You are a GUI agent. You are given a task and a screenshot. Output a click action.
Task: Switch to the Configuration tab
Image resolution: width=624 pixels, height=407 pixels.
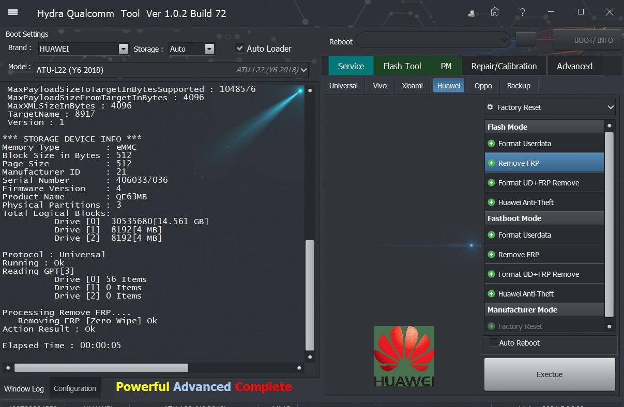[75, 388]
